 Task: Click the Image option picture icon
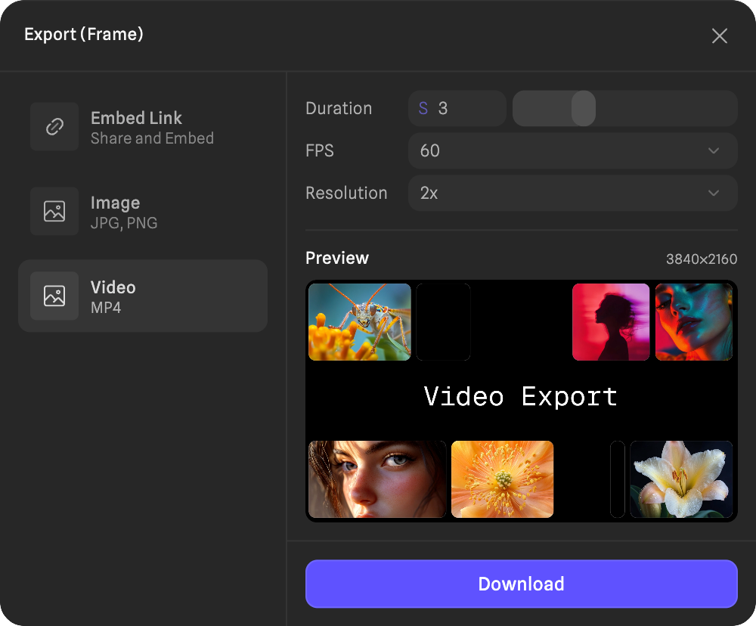(x=54, y=212)
